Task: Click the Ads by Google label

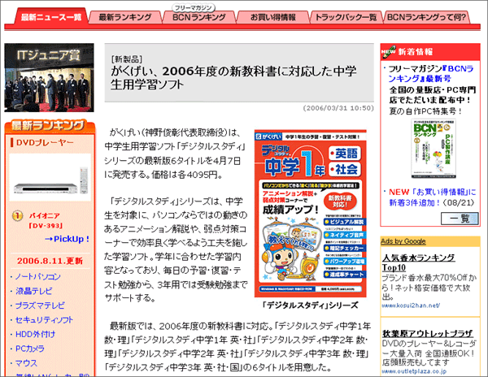Action: (x=403, y=241)
